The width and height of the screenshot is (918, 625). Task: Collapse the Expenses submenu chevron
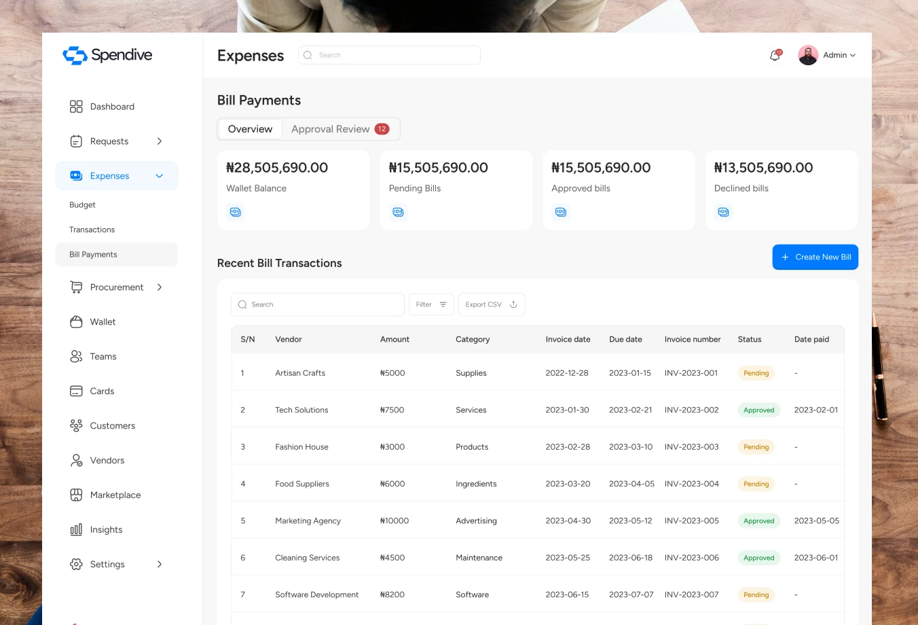point(160,176)
